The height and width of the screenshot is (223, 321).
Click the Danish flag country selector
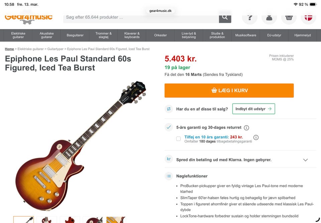pos(308,17)
